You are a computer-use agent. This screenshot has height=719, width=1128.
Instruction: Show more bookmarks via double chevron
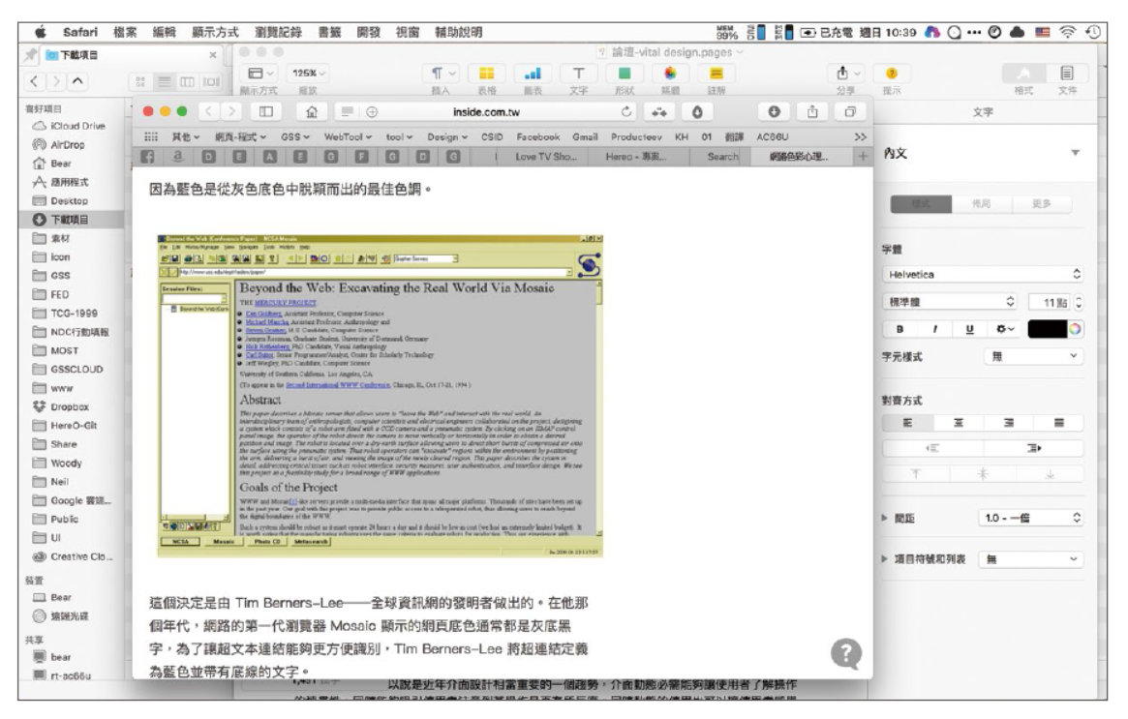tap(860, 136)
